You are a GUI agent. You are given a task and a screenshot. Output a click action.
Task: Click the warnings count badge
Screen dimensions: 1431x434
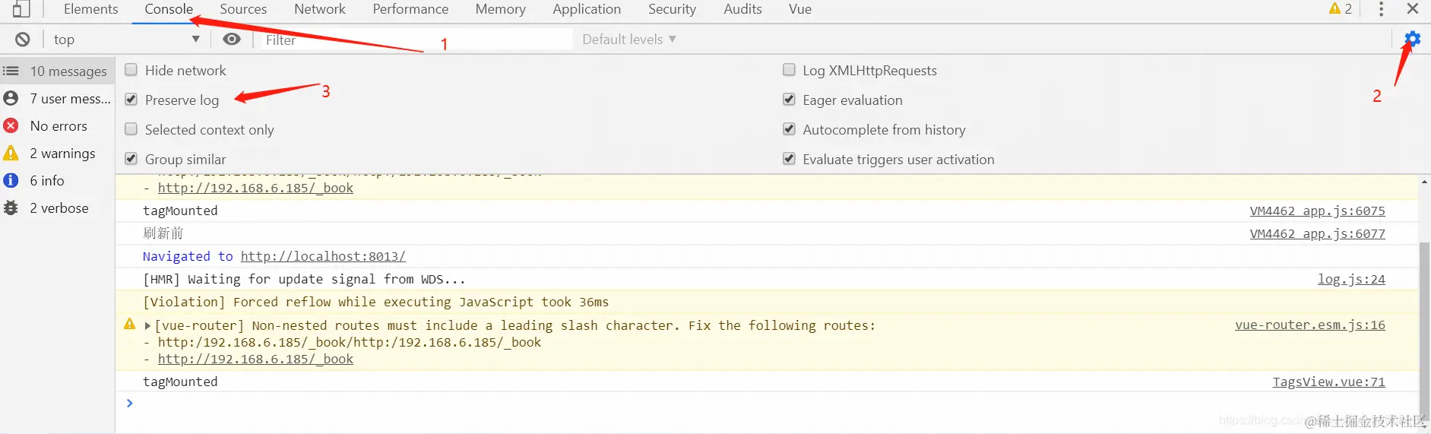coord(1341,8)
